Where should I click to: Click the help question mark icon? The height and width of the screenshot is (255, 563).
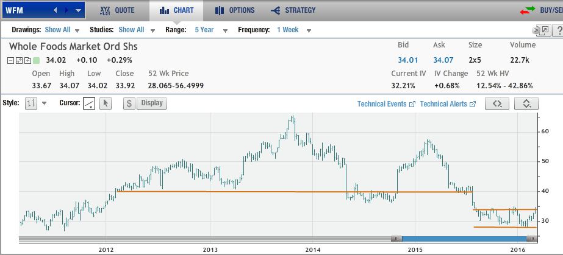pos(558,30)
